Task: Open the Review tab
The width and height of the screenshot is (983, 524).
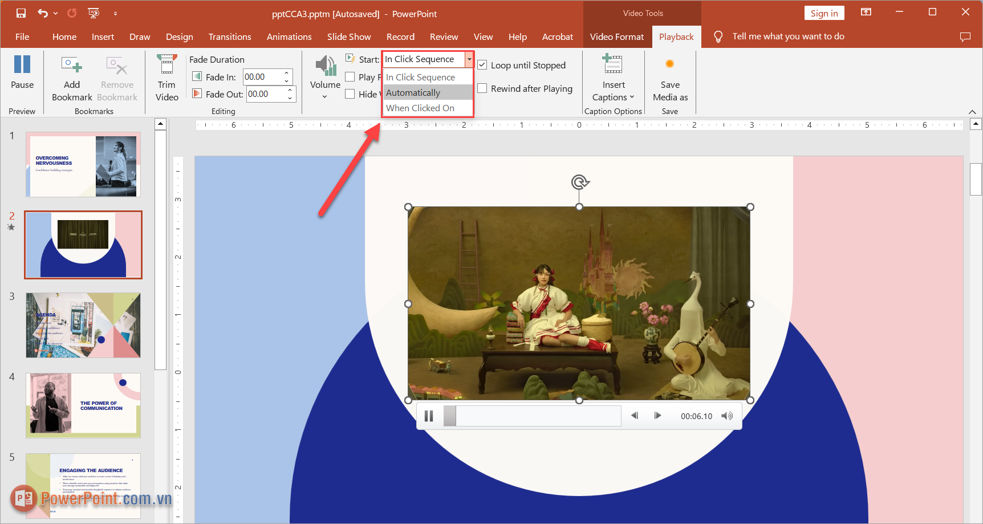Action: click(444, 36)
